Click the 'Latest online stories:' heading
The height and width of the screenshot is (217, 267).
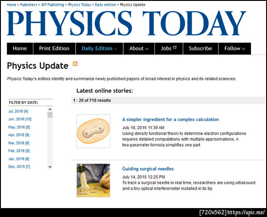pyautogui.click(x=105, y=91)
